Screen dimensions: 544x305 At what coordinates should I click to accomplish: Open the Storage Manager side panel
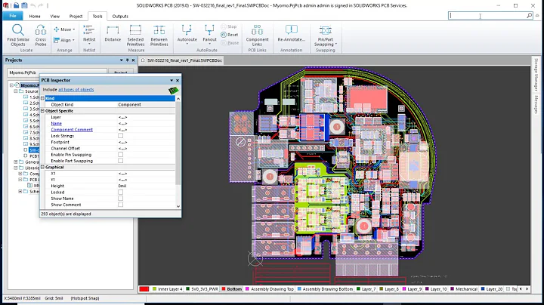pos(536,75)
